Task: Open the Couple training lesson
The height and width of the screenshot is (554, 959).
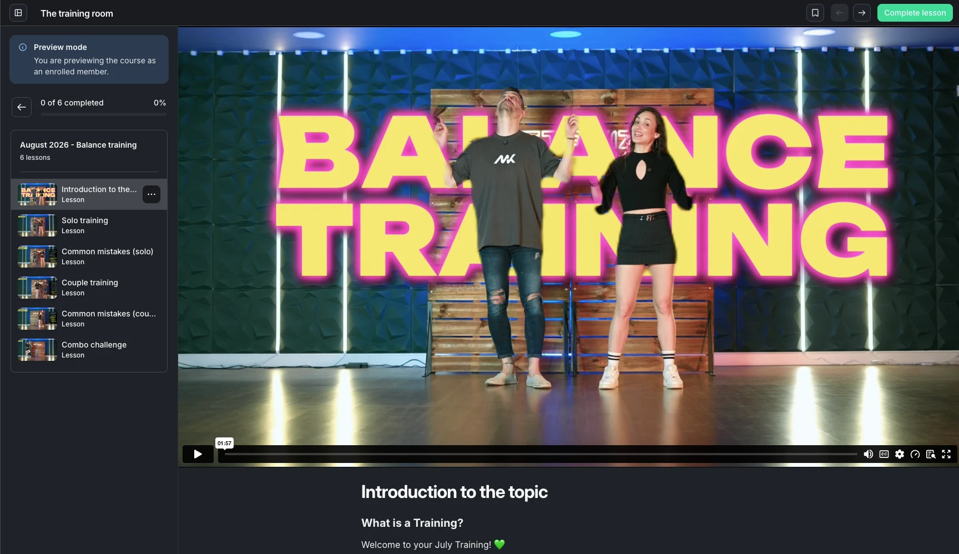Action: tap(89, 288)
